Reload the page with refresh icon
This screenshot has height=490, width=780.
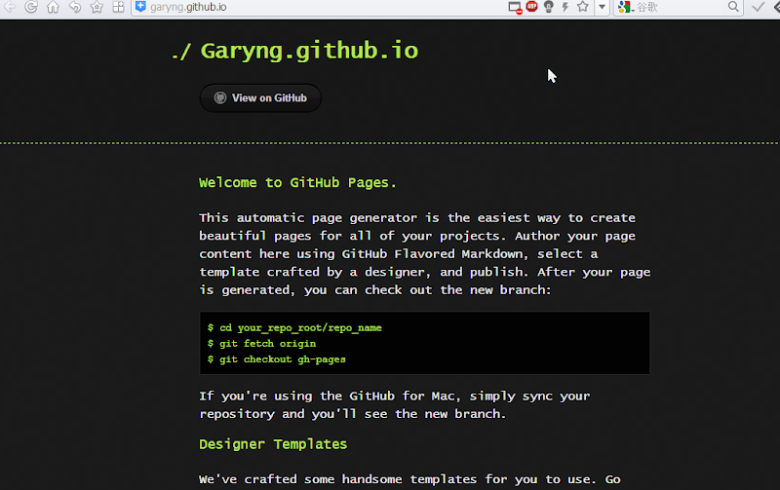31,7
